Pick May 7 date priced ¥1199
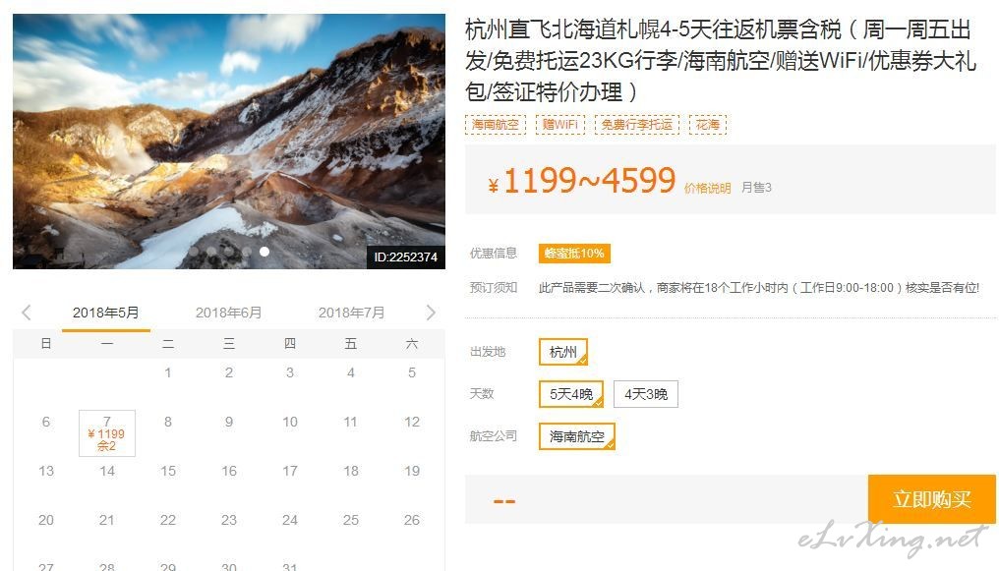 [107, 432]
